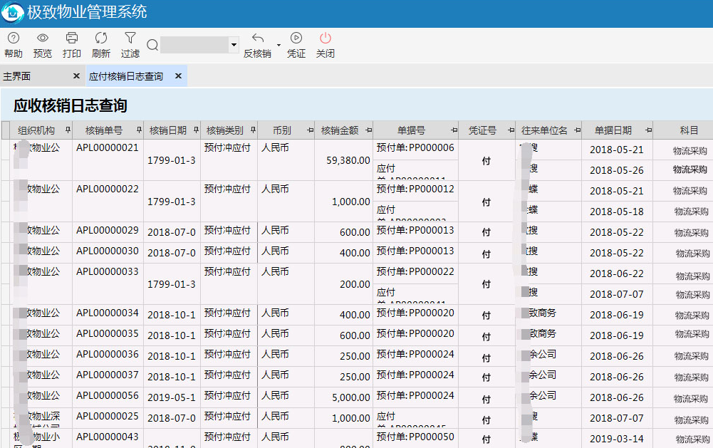The height and width of the screenshot is (448, 713).
Task: Close the 主界面 tab
Action: tap(76, 76)
